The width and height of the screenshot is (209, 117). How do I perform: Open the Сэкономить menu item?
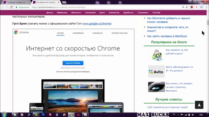143,13
